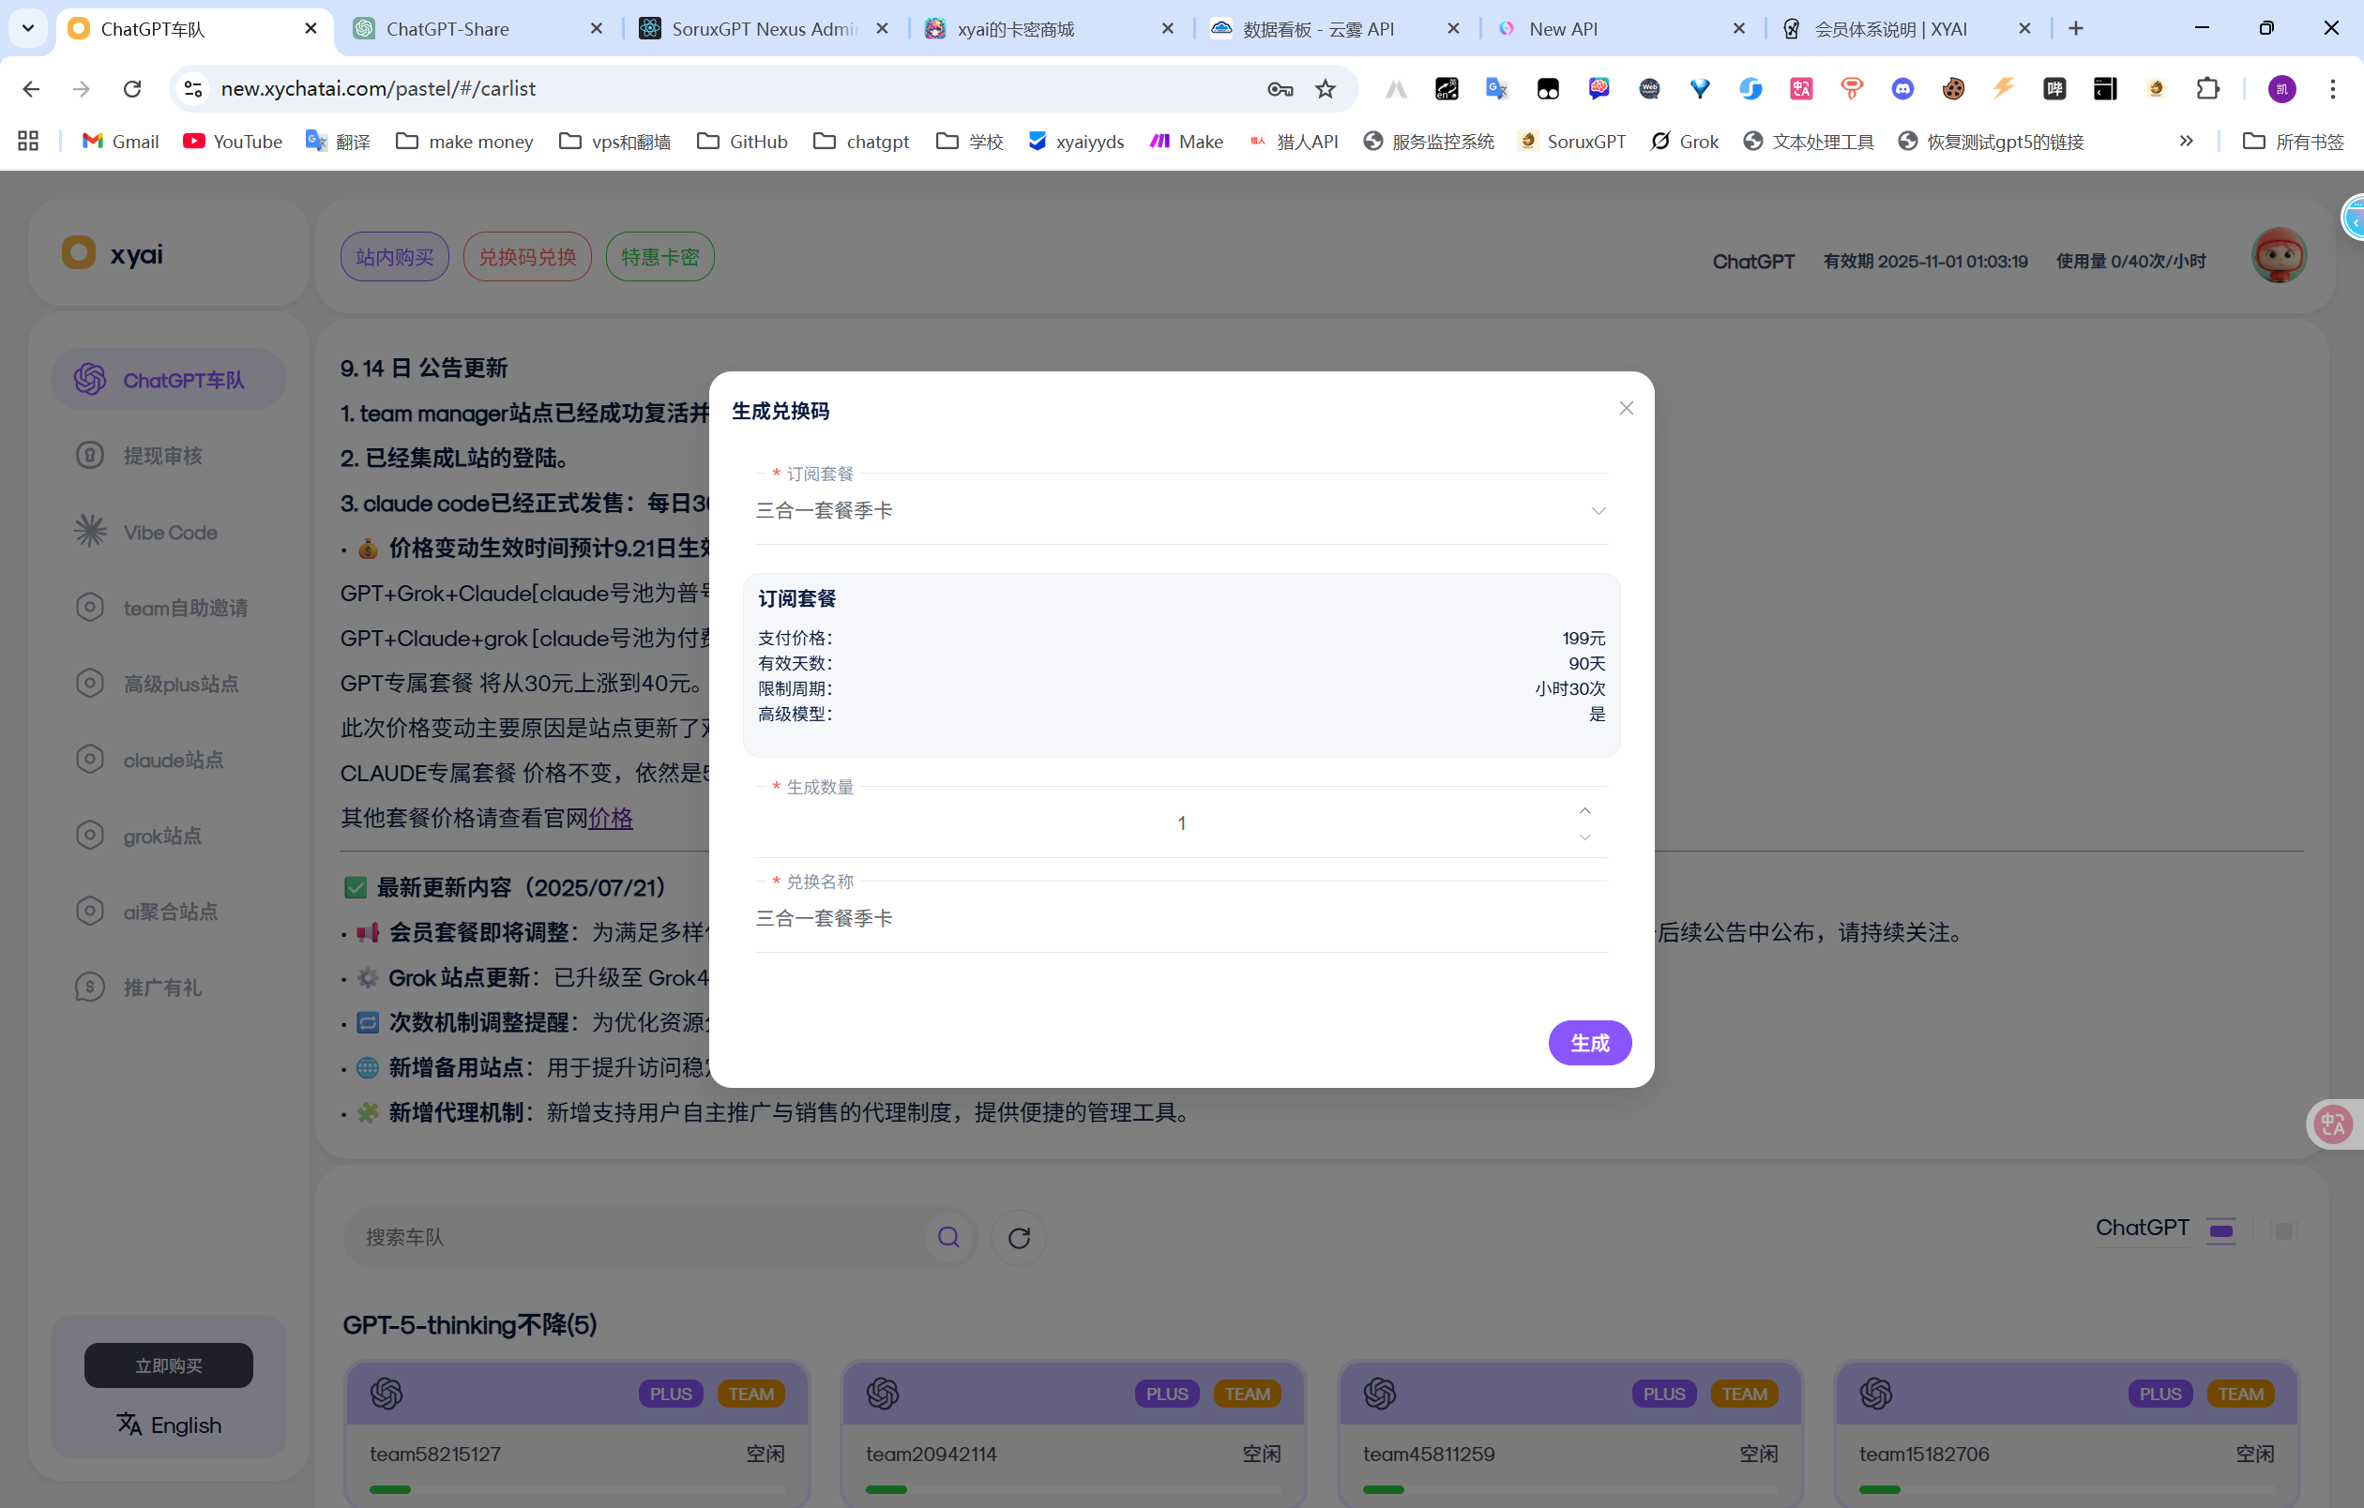Click the up stepper arrow for 生成数量
Image resolution: width=2364 pixels, height=1508 pixels.
[1584, 810]
